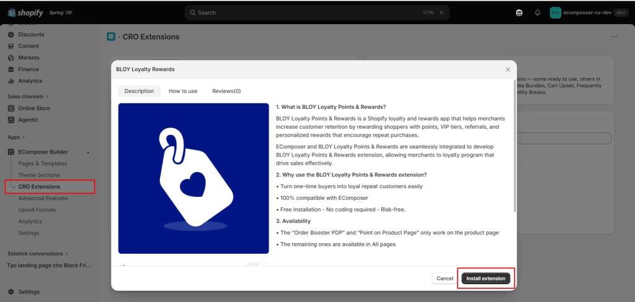Click the Discounts sidebar label
The image size is (635, 302).
pos(31,35)
